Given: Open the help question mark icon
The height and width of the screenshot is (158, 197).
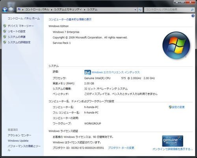Looking at the screenshot, I should pyautogui.click(x=193, y=16).
